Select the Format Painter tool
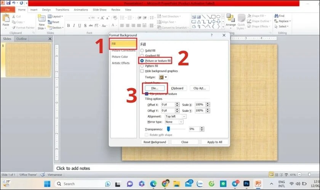This screenshot has width=320, height=190. point(23,27)
